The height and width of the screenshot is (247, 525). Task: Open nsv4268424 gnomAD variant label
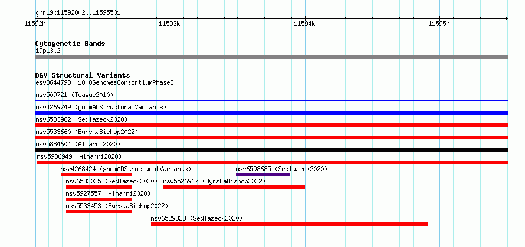click(x=126, y=169)
